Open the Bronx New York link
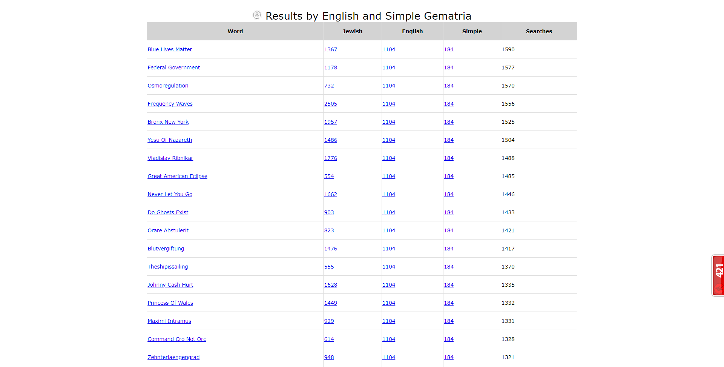 click(168, 122)
